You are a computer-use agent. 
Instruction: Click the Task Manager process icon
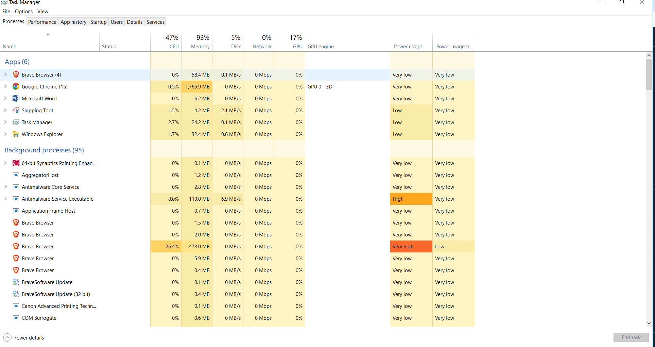click(x=16, y=122)
